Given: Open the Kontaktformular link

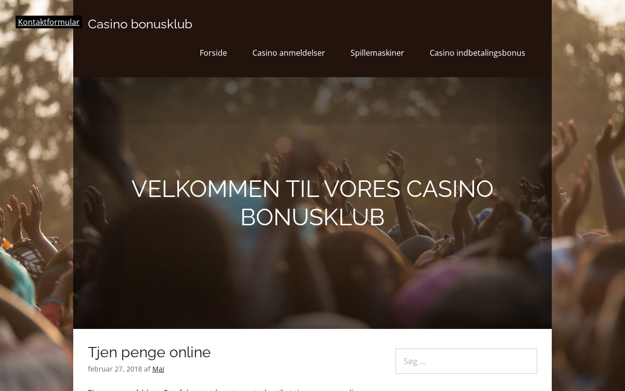Looking at the screenshot, I should (x=48, y=22).
